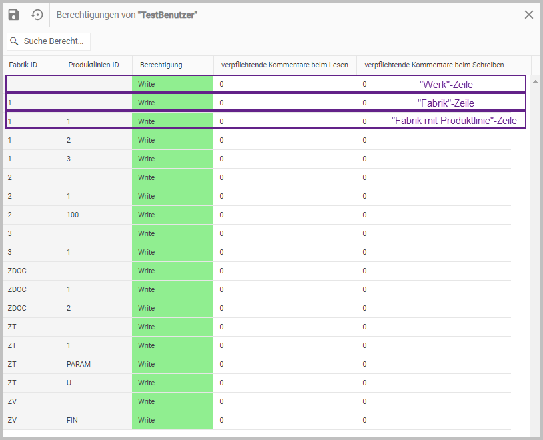The image size is (543, 440).
Task: Click the verpflichtende Kommentare beim Schreiben header
Action: (x=434, y=65)
